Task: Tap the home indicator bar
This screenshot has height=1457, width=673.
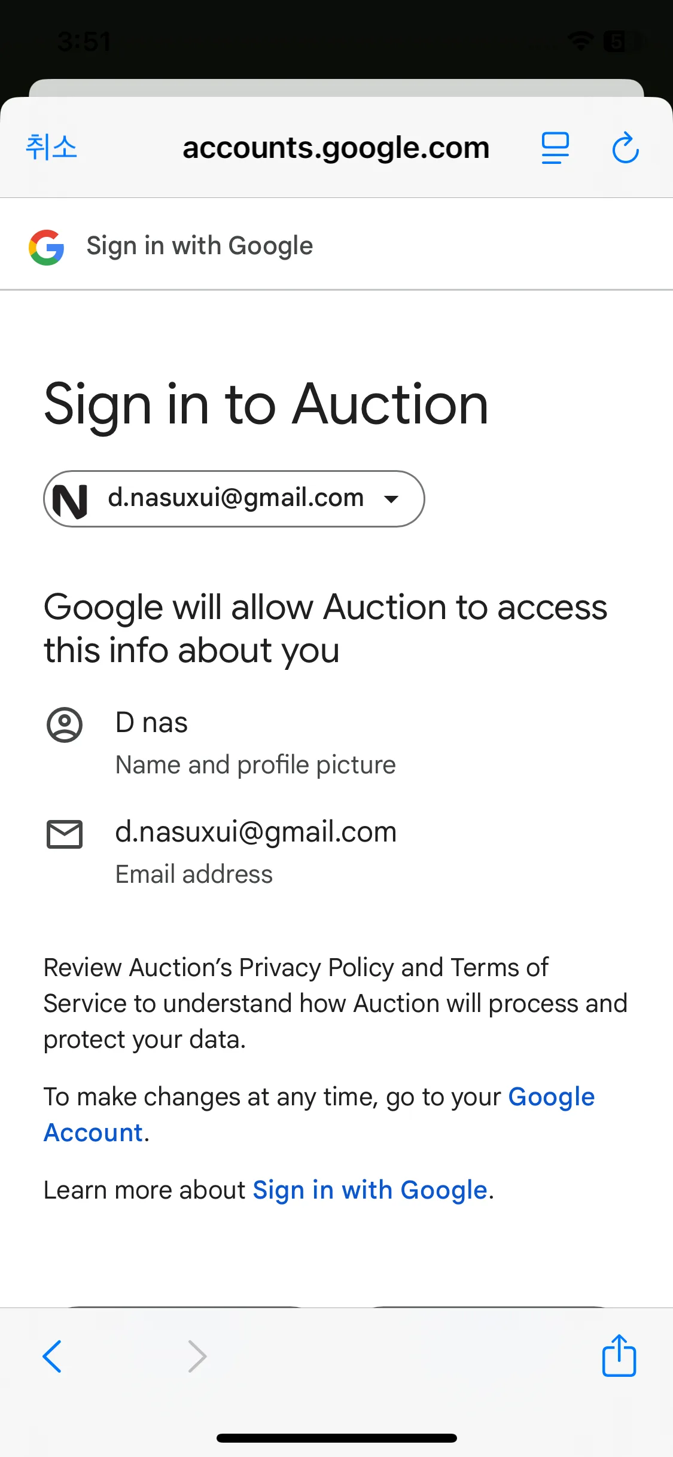Action: coord(336,1438)
